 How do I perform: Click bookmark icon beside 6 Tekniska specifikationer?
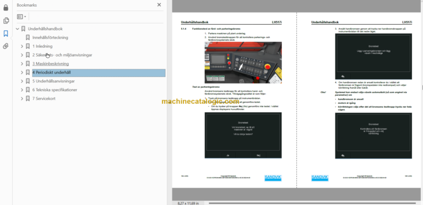coord(28,90)
